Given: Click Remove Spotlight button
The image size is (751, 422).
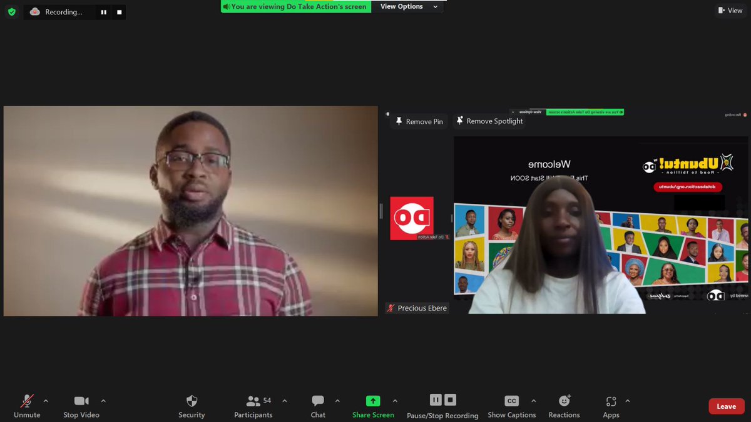Looking at the screenshot, I should (489, 121).
